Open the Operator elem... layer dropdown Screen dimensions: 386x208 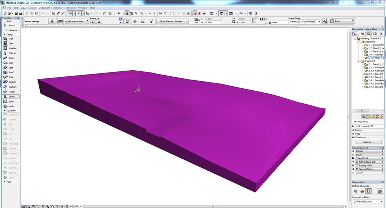click(x=76, y=21)
